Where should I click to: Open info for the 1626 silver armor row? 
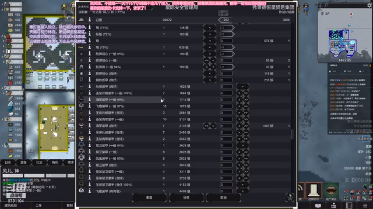pyautogui.click(x=90, y=87)
